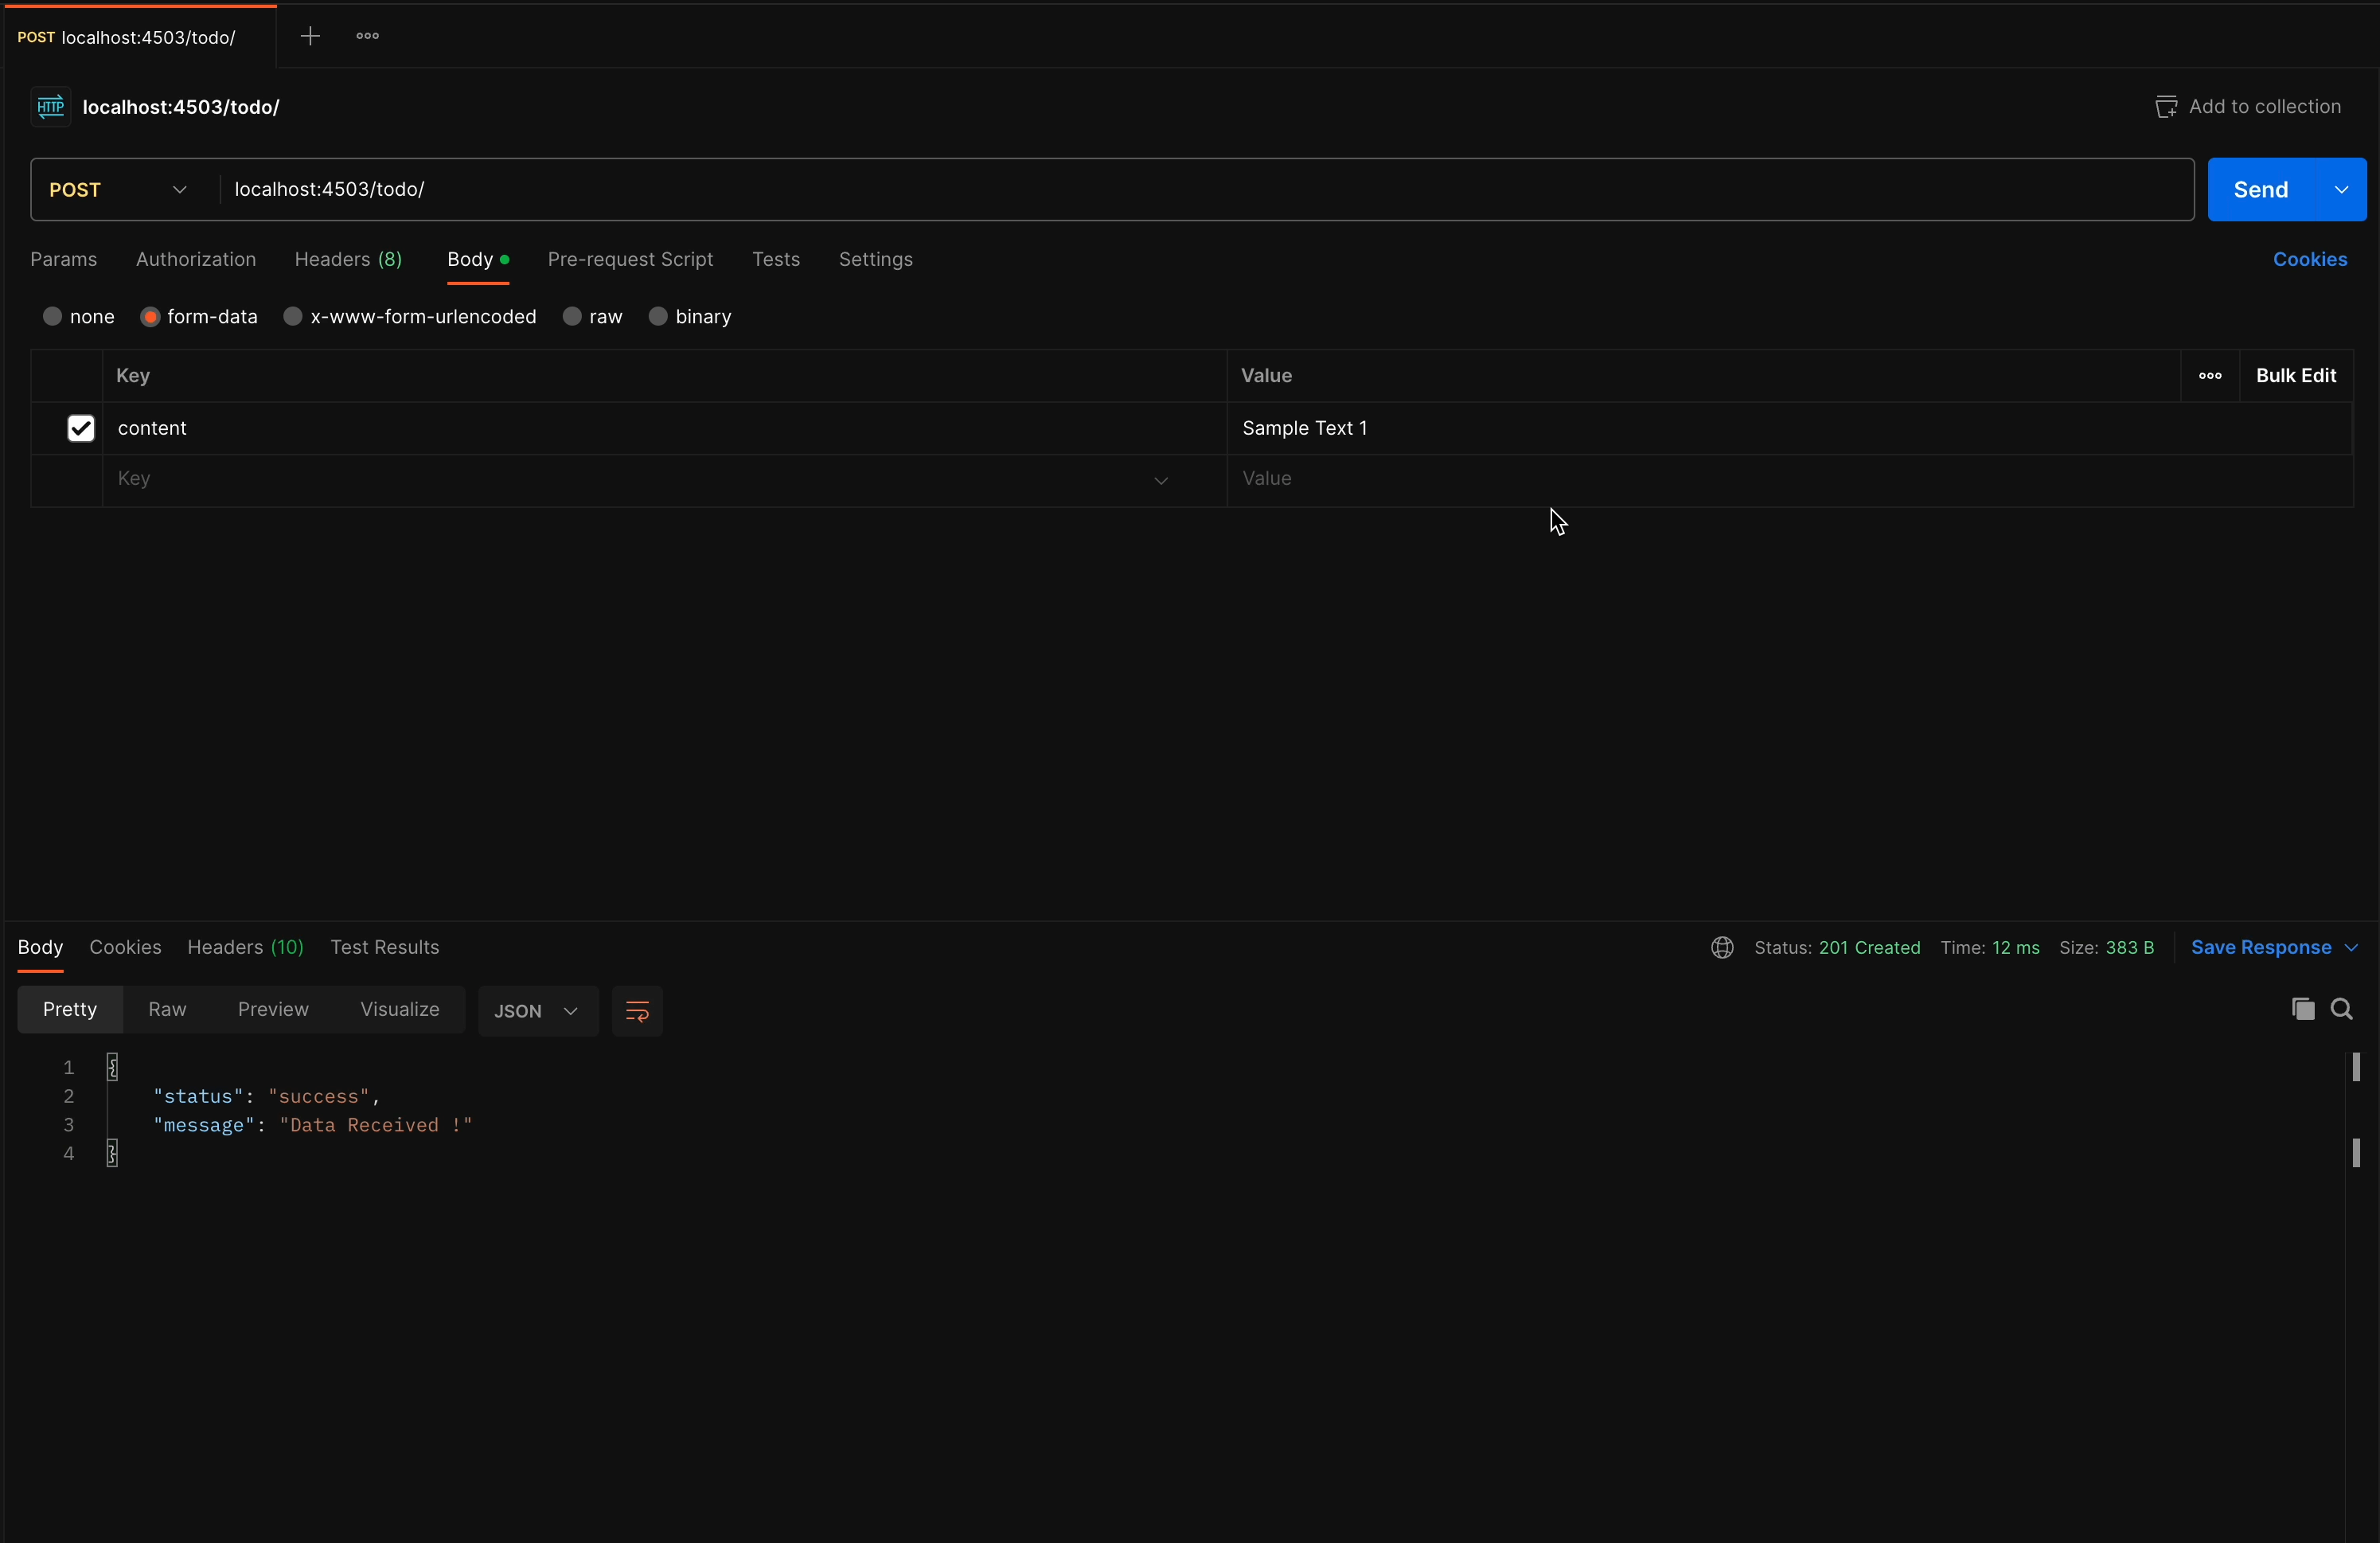This screenshot has height=1543, width=2380.
Task: Copy the response body to clipboard
Action: [x=2303, y=1010]
